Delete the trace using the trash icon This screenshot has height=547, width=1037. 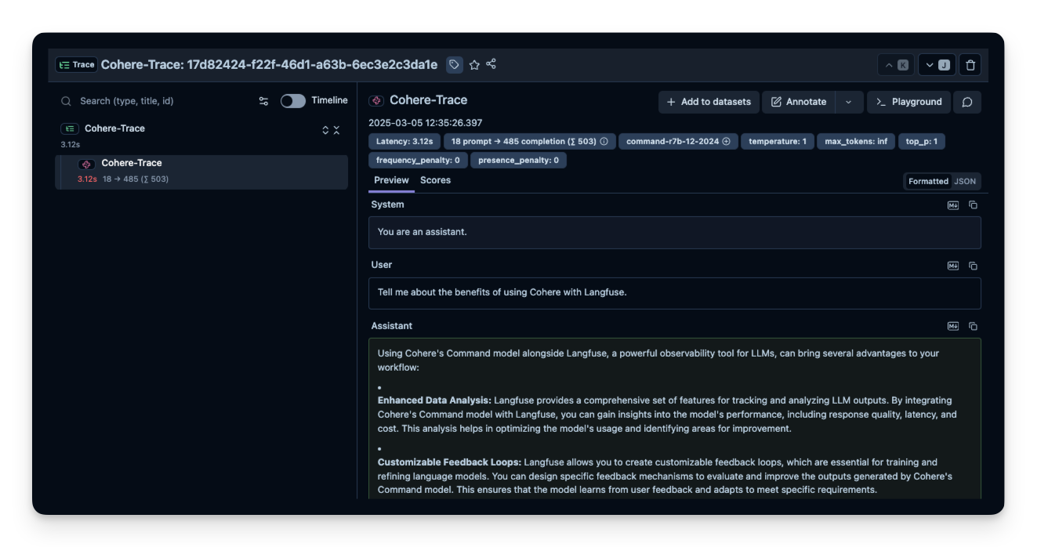click(x=970, y=64)
